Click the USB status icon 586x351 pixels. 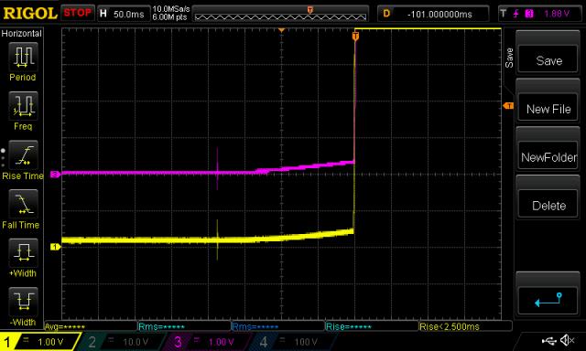click(x=548, y=340)
